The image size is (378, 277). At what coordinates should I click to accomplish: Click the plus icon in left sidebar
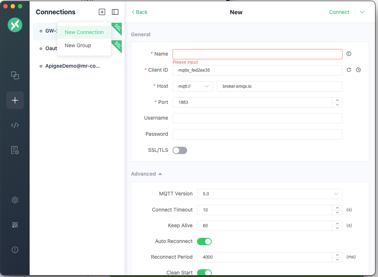tap(15, 100)
